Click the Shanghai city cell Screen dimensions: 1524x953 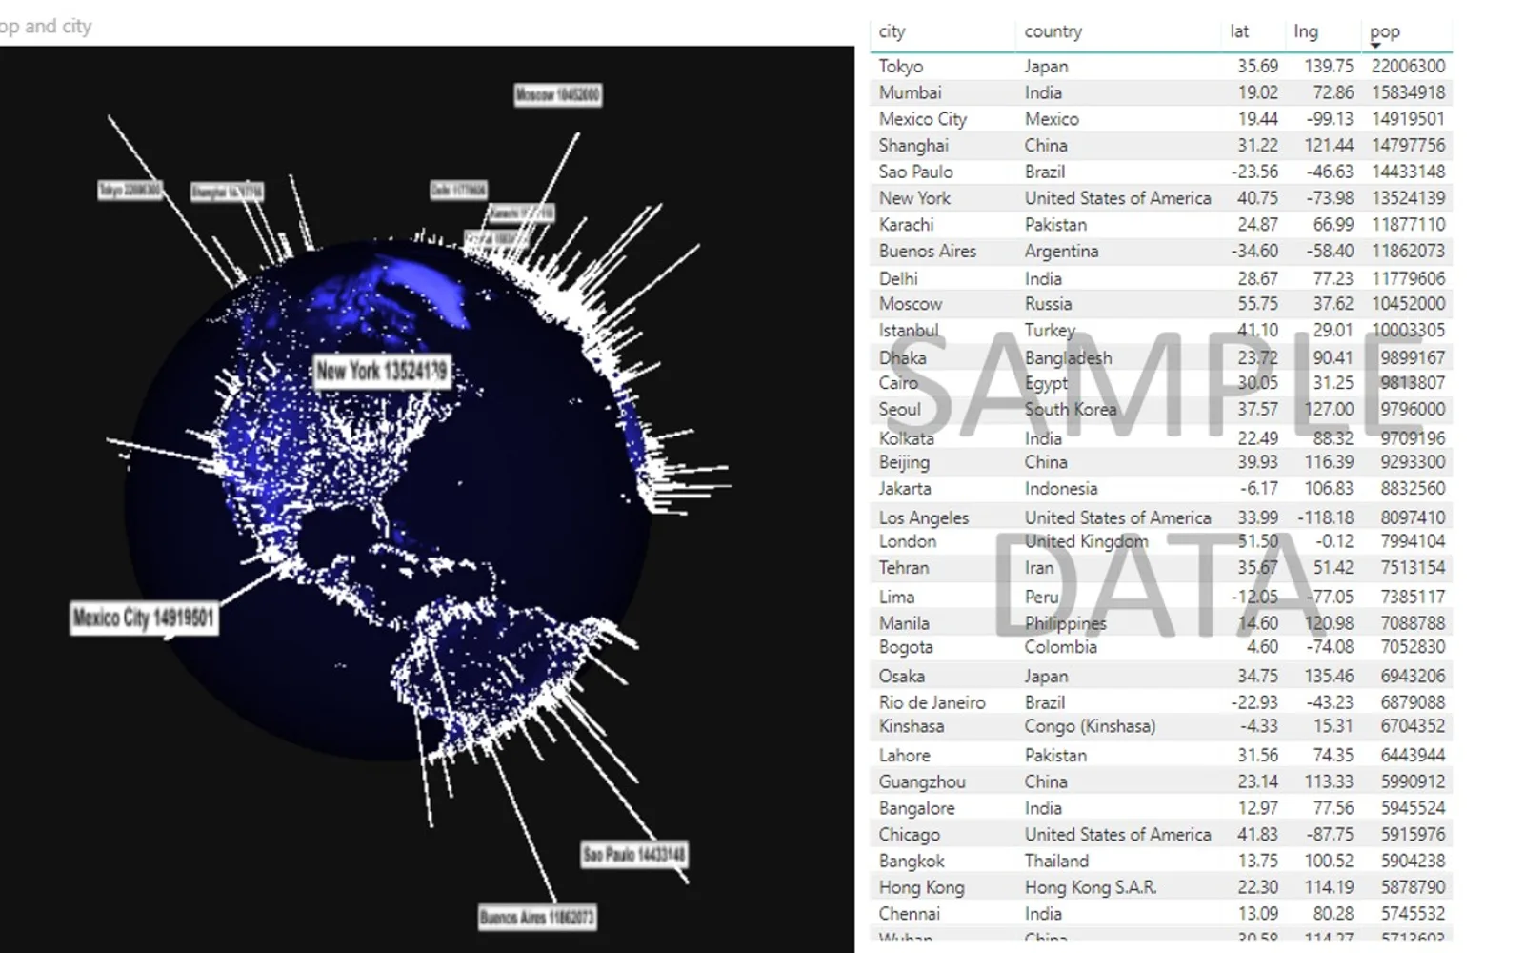pos(913,146)
